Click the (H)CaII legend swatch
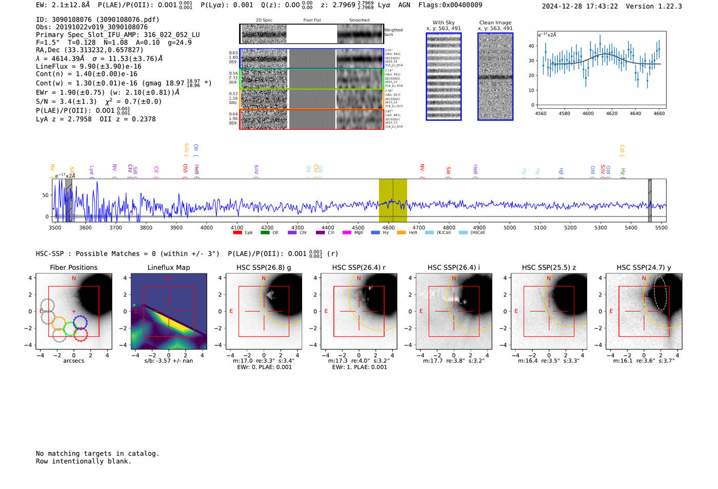718x489 pixels. pos(463,232)
